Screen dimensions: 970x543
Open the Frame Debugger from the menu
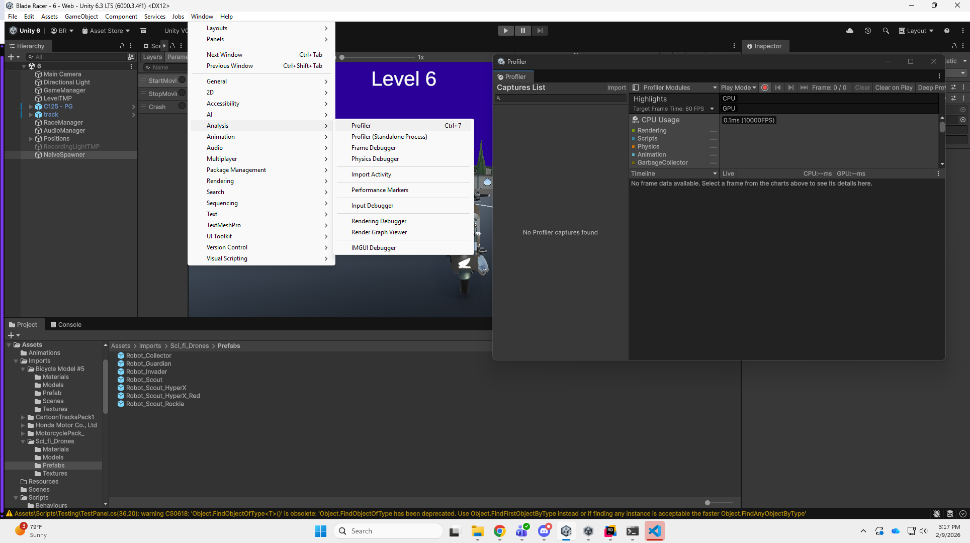(x=373, y=147)
